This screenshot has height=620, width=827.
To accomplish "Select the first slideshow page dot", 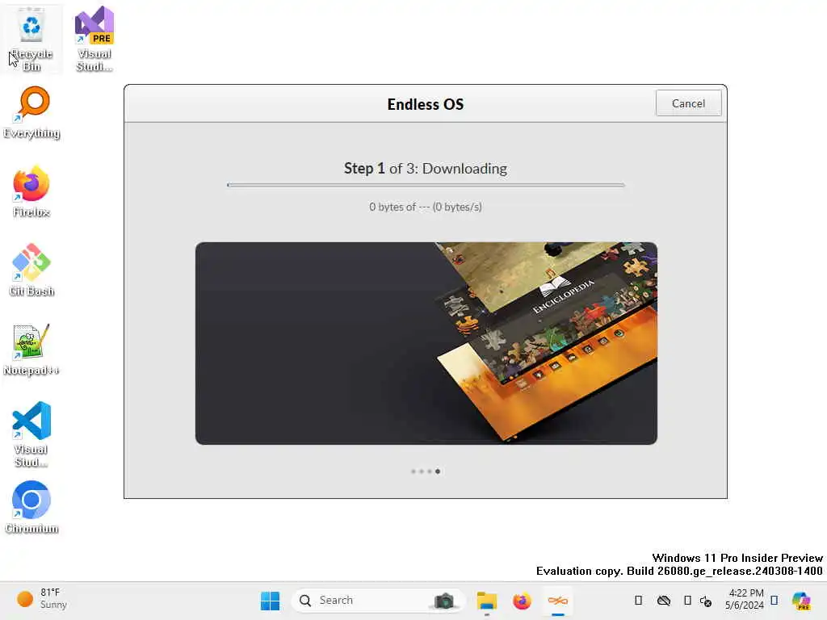I will pos(413,471).
